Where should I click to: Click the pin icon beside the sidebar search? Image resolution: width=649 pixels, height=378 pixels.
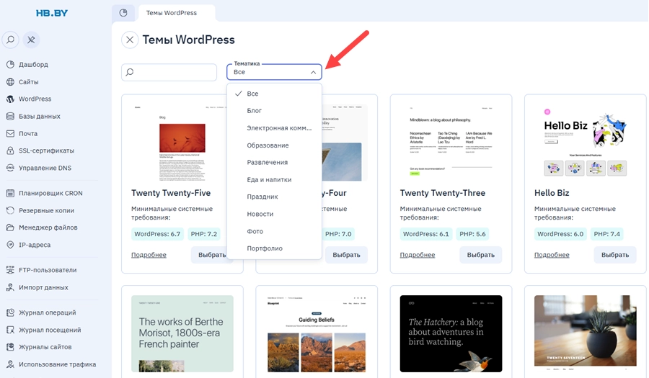(31, 40)
